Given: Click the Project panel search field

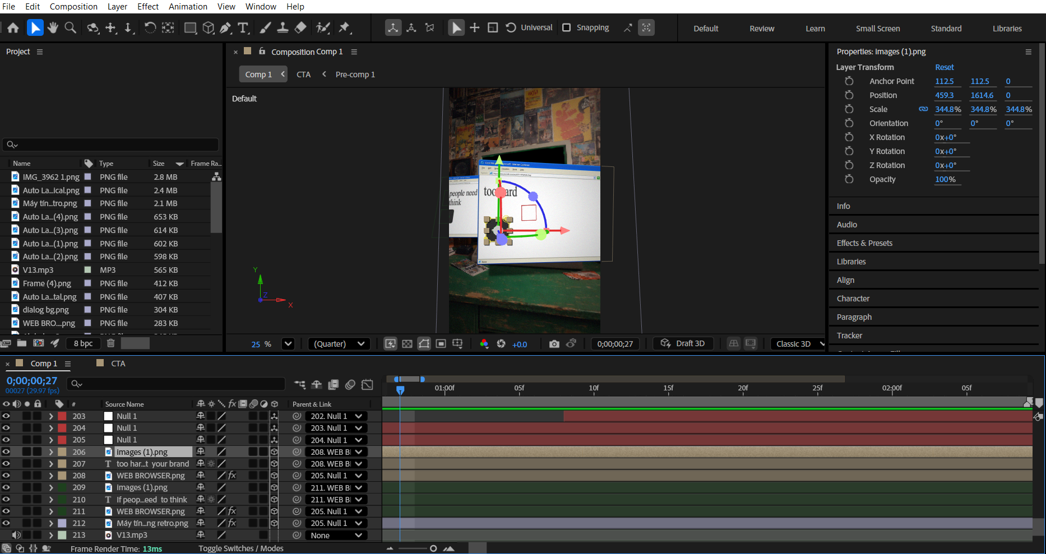Looking at the screenshot, I should [x=111, y=145].
